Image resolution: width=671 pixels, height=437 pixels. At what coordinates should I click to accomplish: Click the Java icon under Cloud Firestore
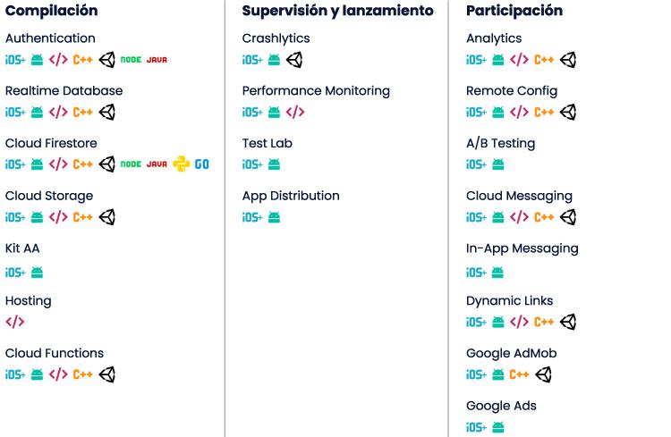pos(157,164)
